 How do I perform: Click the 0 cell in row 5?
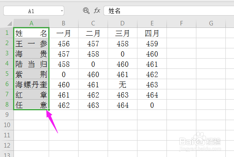pos(63,74)
